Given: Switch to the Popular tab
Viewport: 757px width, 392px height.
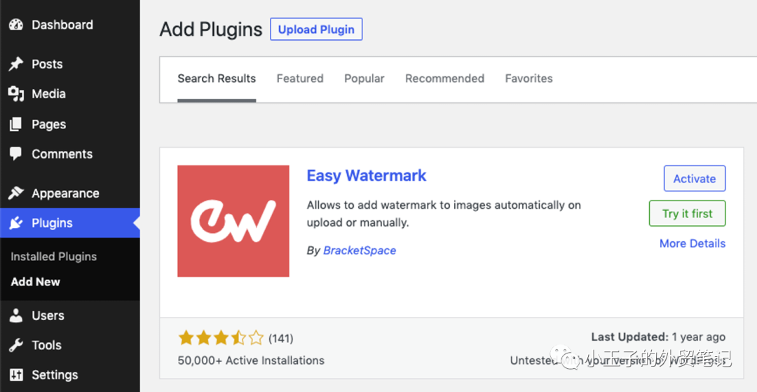Looking at the screenshot, I should [364, 79].
